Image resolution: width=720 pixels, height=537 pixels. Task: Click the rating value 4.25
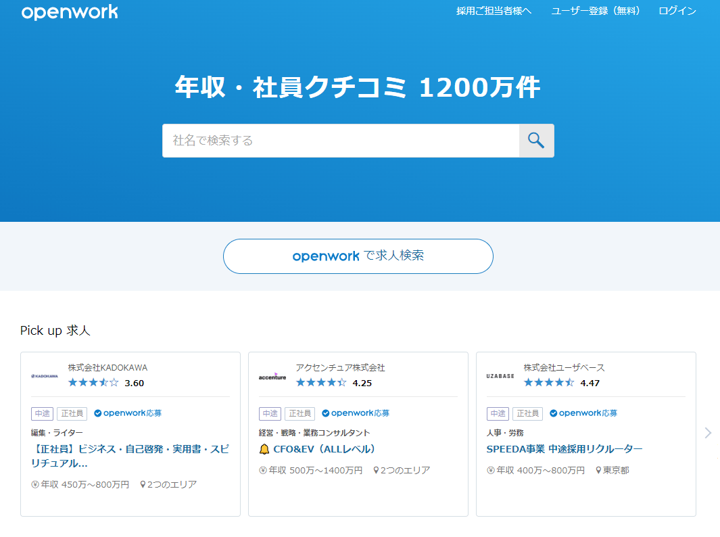[362, 383]
